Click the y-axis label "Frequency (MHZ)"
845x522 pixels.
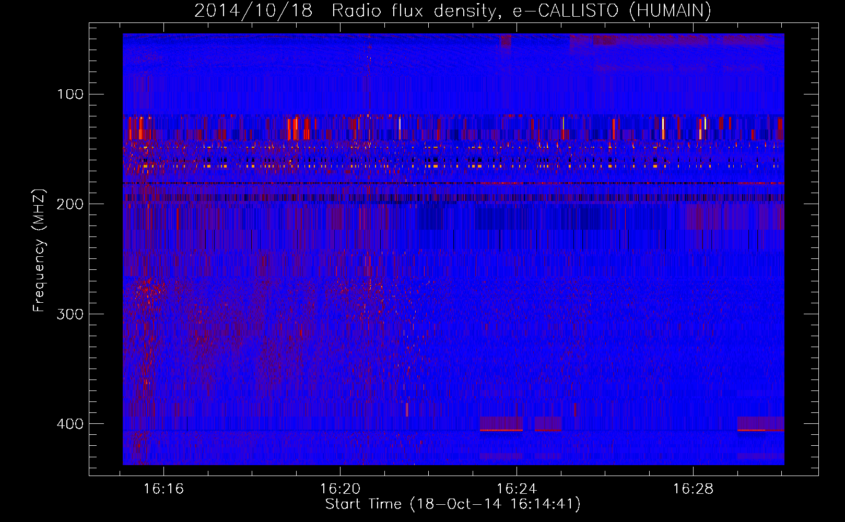click(39, 250)
